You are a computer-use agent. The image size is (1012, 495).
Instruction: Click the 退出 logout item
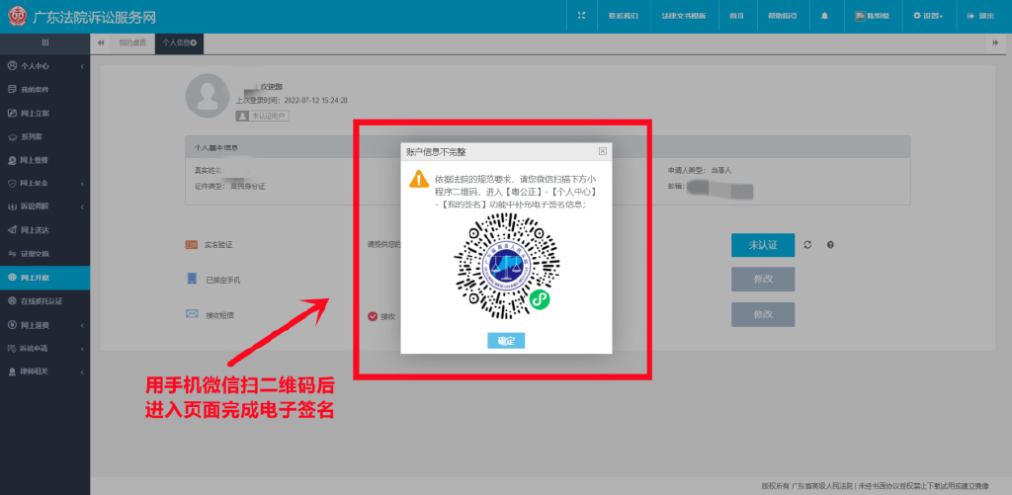click(980, 16)
